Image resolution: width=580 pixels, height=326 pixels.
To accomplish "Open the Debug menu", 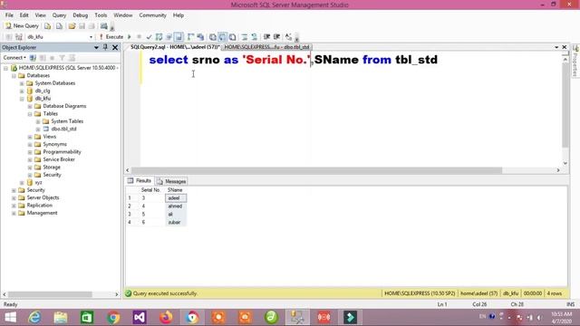I will tap(81, 15).
